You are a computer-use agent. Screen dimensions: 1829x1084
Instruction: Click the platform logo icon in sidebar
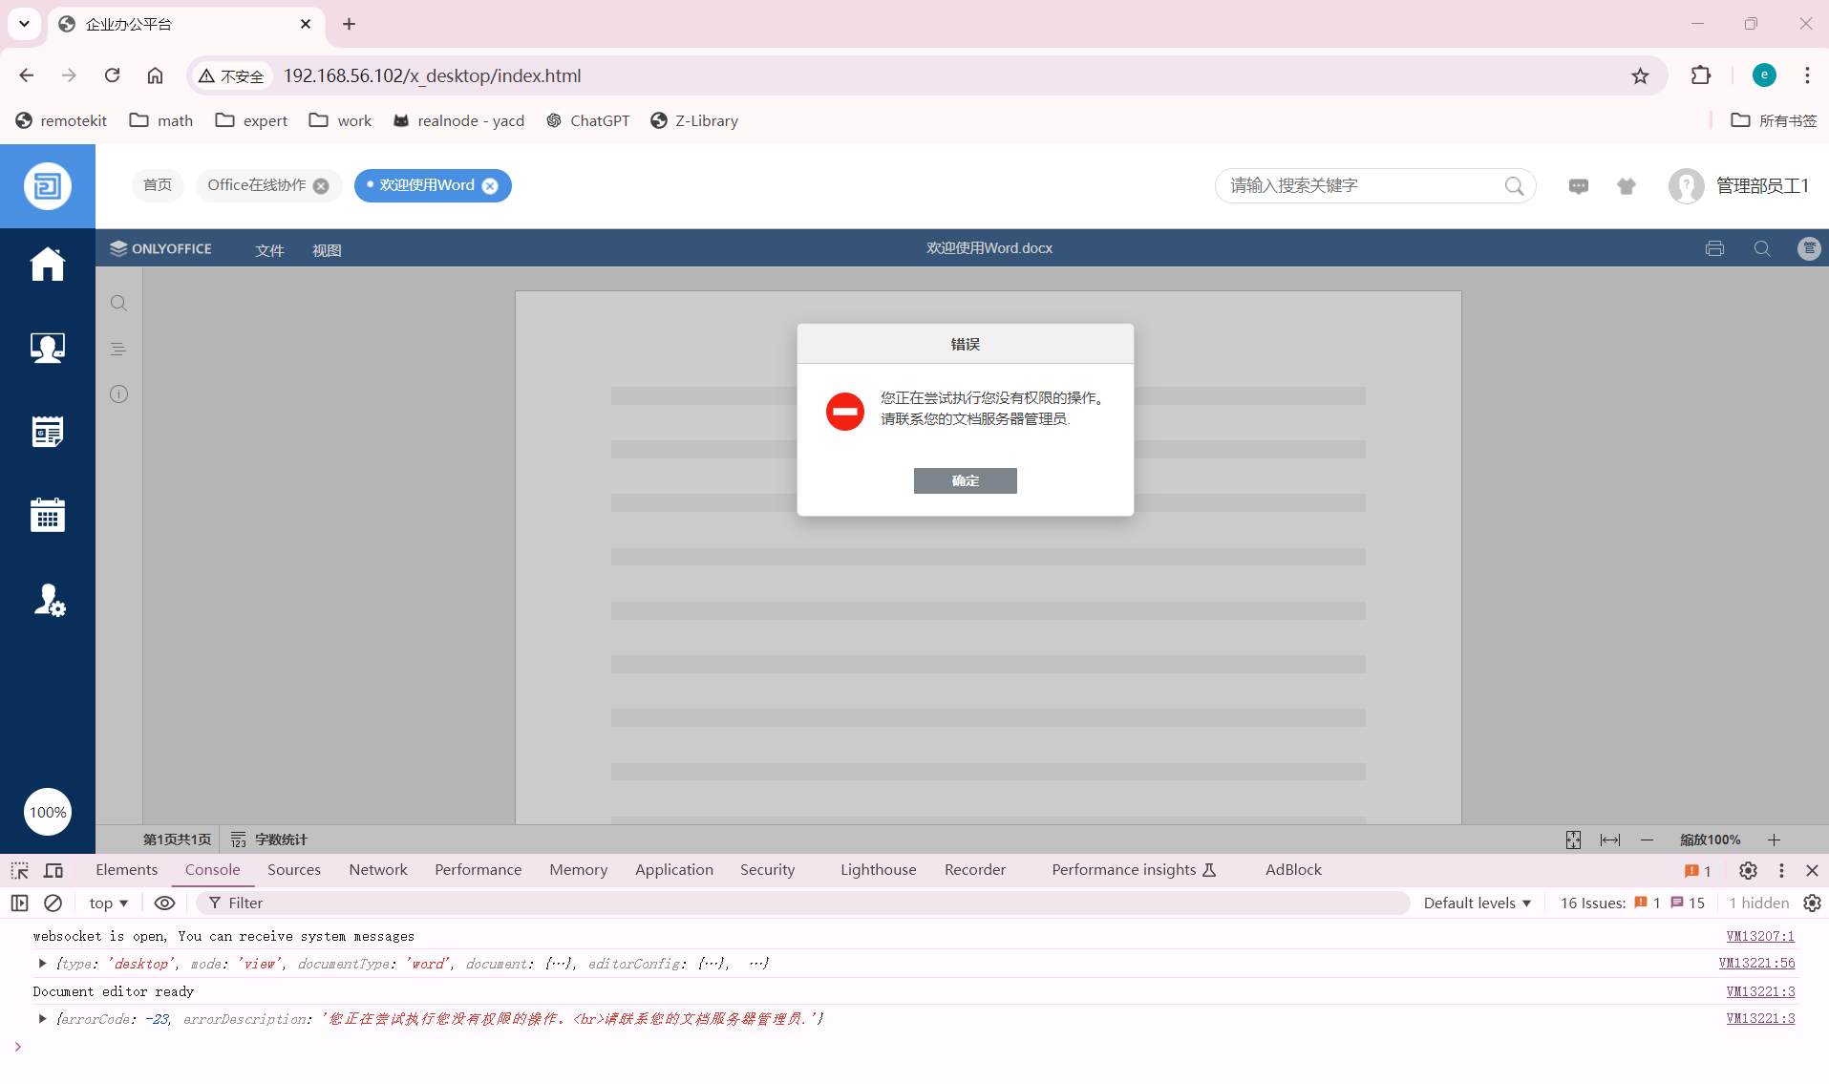click(x=48, y=186)
